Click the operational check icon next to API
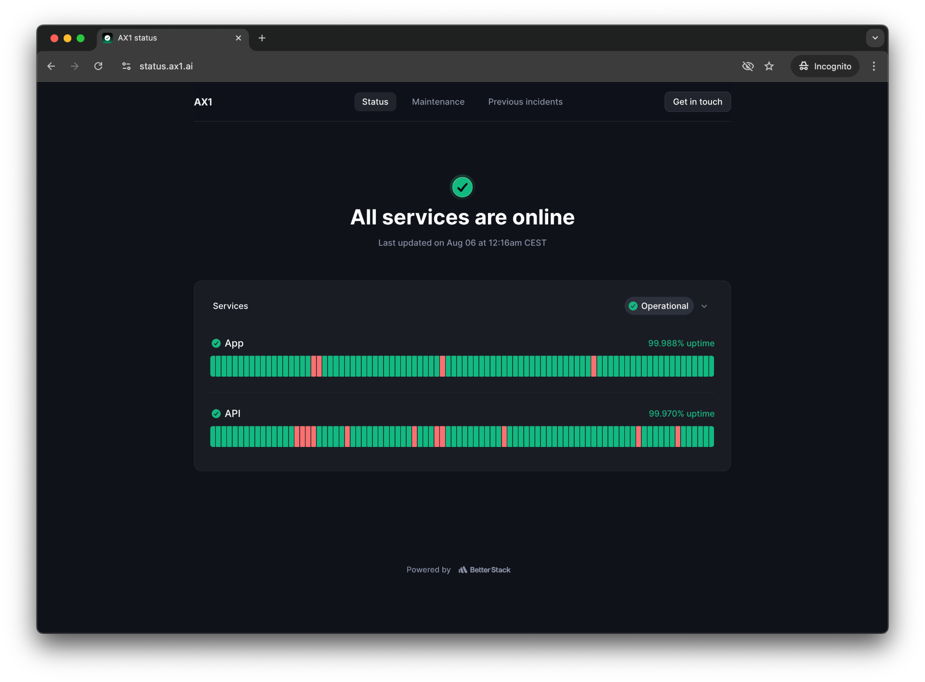 (x=216, y=413)
